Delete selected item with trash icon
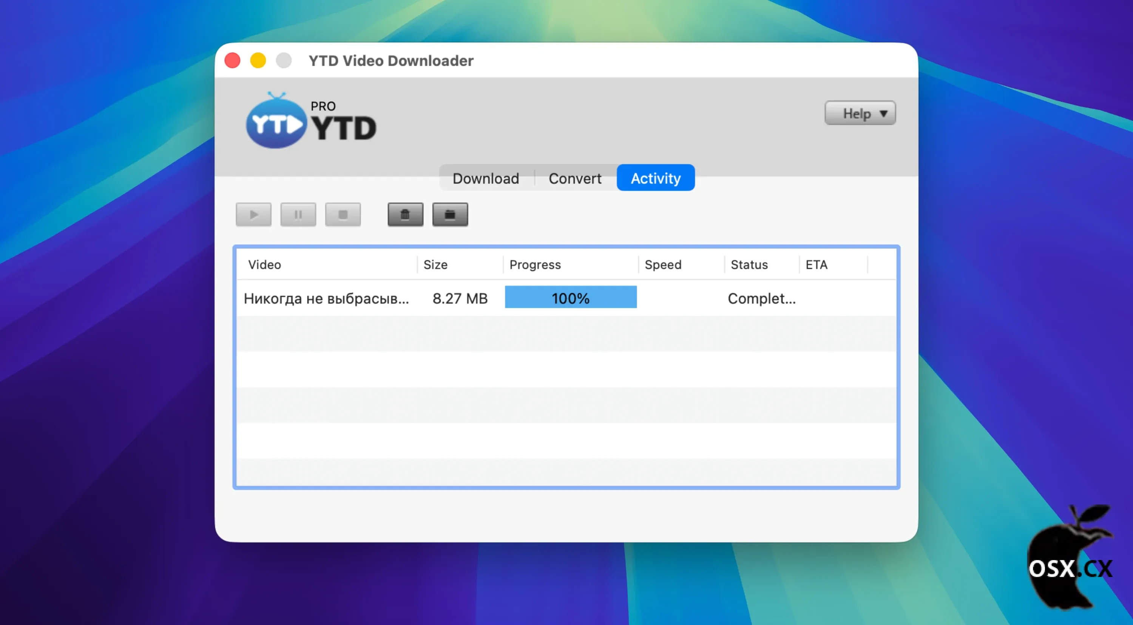This screenshot has width=1133, height=625. coord(405,214)
